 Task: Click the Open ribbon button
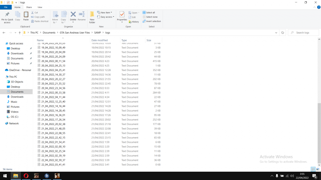pos(134,13)
